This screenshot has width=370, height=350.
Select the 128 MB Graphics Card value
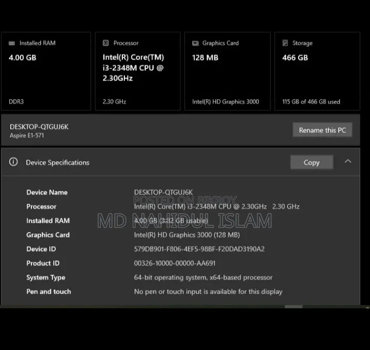205,58
